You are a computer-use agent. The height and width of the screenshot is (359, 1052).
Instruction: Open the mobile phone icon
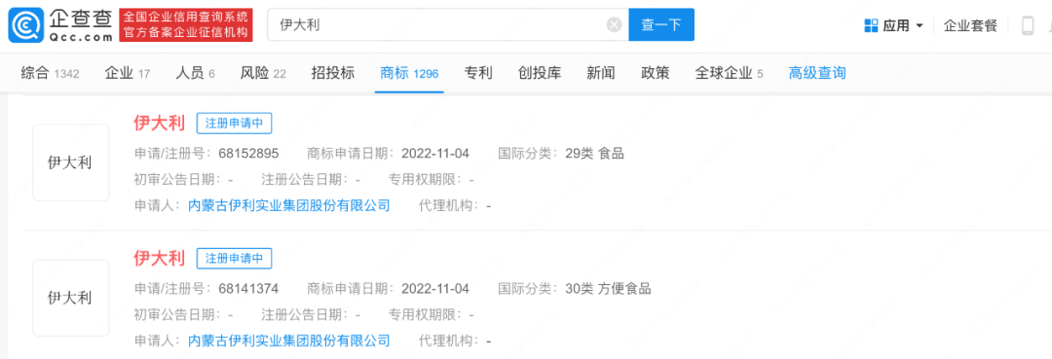pos(1028,26)
